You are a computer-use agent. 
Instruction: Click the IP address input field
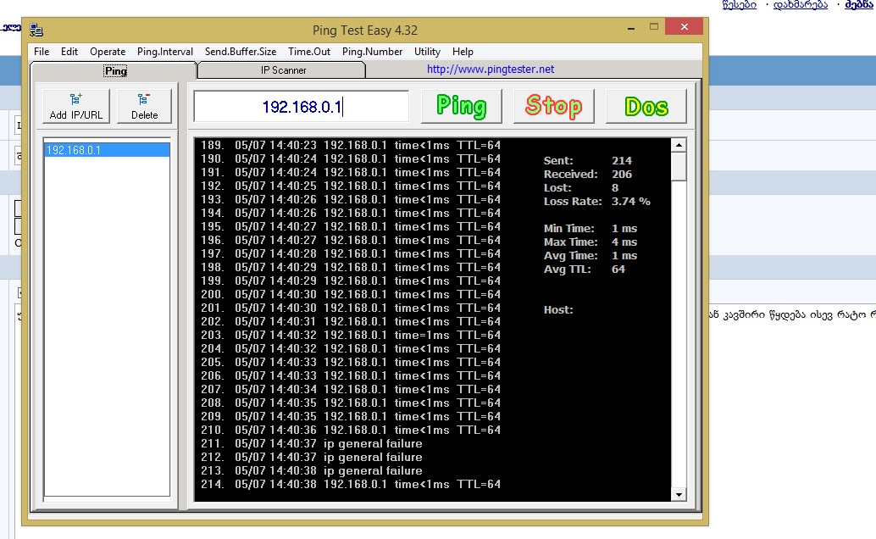[x=302, y=107]
